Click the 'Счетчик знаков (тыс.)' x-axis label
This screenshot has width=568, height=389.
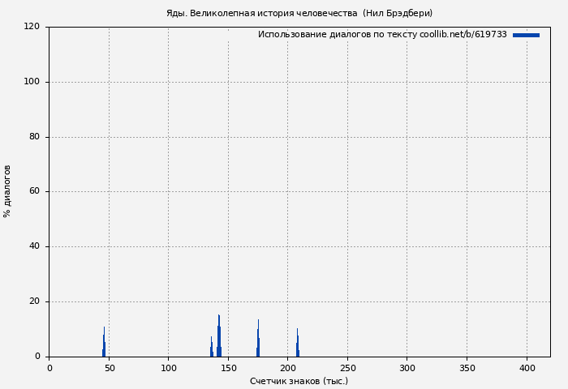pyautogui.click(x=299, y=381)
